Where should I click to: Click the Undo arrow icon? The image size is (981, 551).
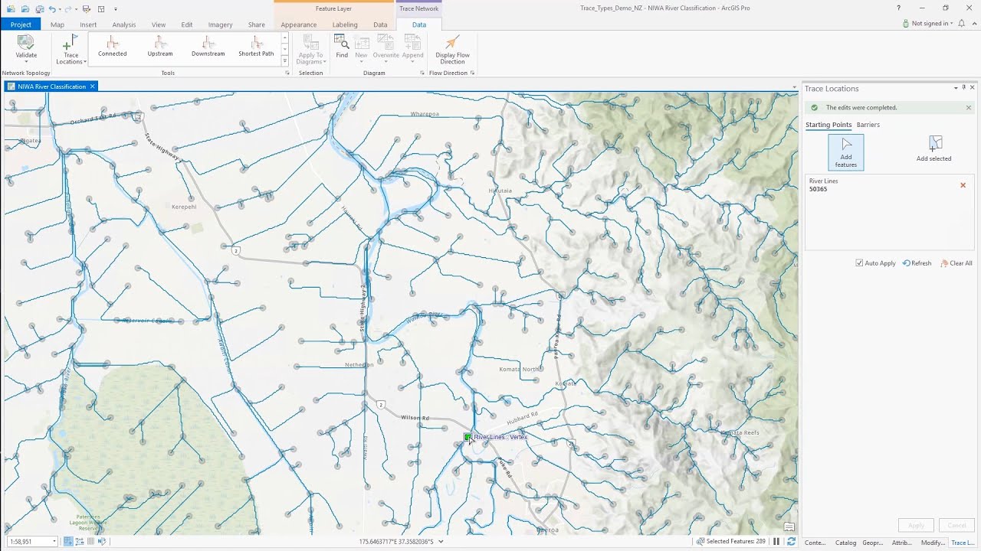[52, 8]
